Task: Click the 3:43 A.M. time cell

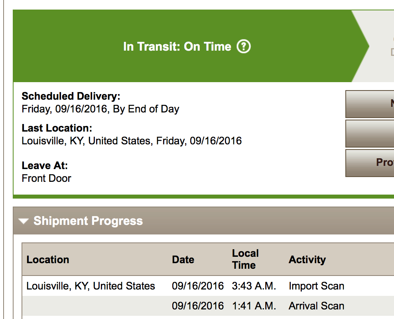Action: (x=254, y=286)
